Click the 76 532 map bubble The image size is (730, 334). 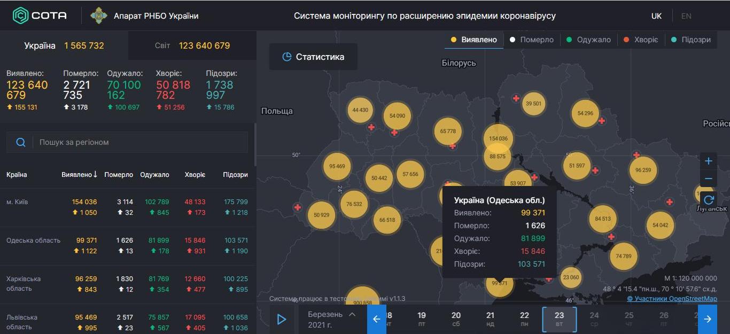click(x=354, y=204)
